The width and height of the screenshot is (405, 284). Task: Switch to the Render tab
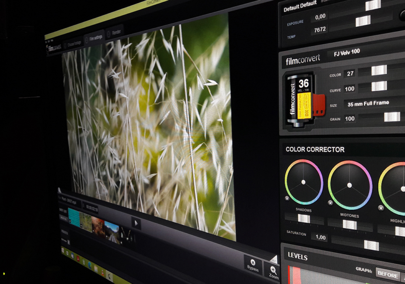(x=116, y=33)
